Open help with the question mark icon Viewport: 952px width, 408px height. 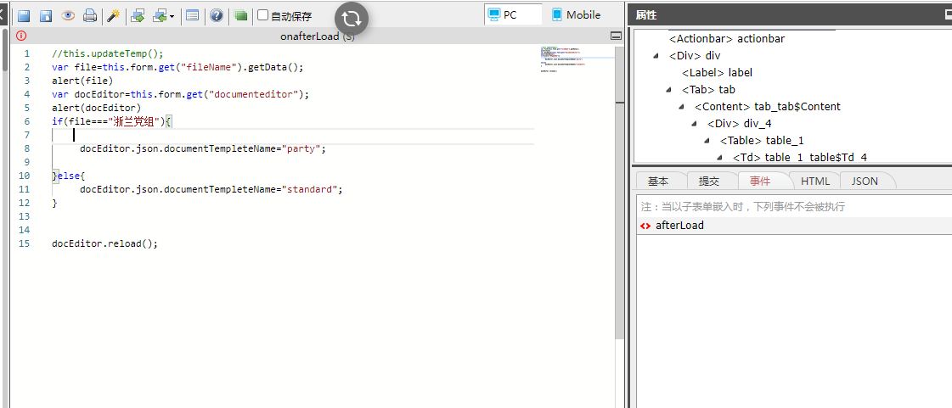coord(217,16)
